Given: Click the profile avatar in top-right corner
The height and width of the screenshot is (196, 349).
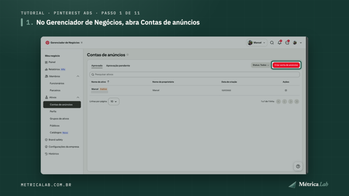Looking at the screenshot, I should [295, 43].
